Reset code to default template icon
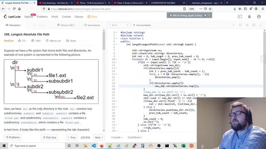266x149 pixels. pyautogui.click(x=247, y=25)
